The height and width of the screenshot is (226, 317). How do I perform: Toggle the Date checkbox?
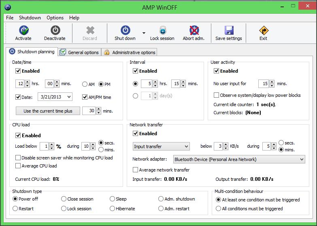(x=18, y=97)
